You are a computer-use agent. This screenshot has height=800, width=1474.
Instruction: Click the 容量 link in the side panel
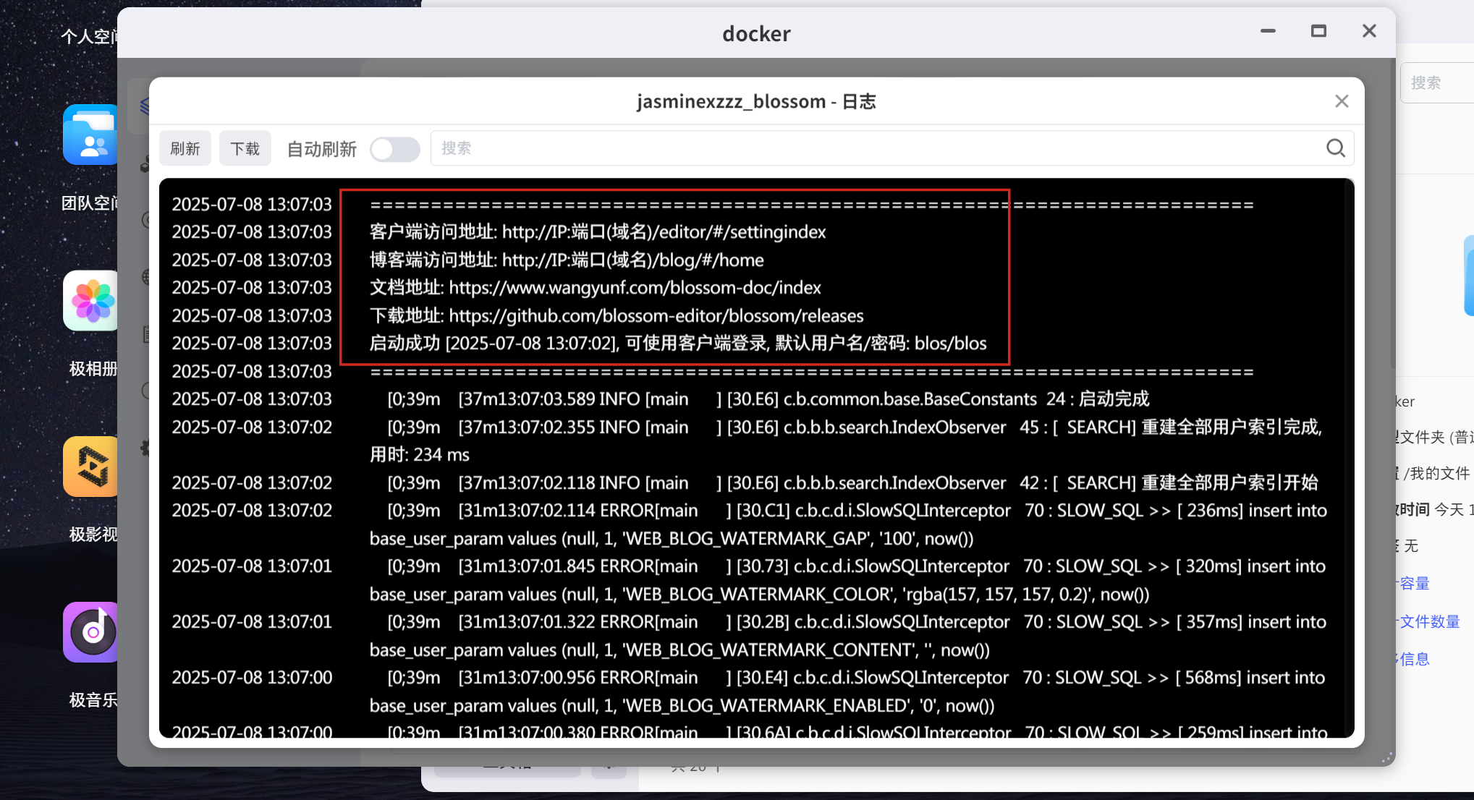(1415, 583)
